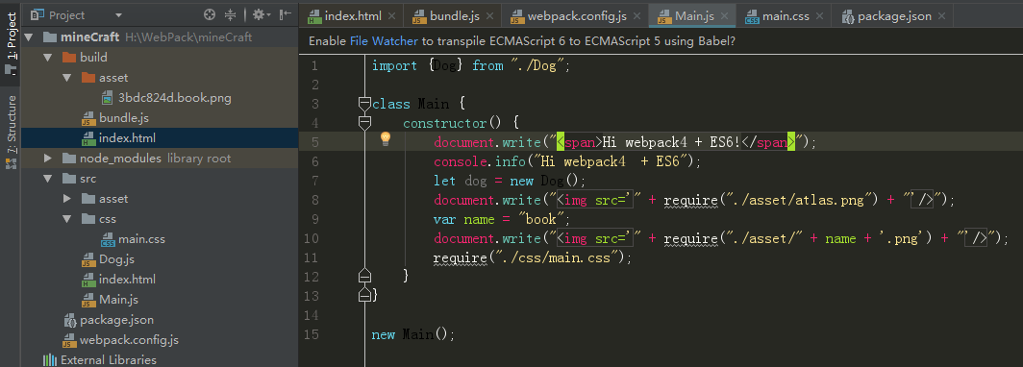Switch to the package.json tab
Image resolution: width=1023 pixels, height=367 pixels.
(x=894, y=16)
